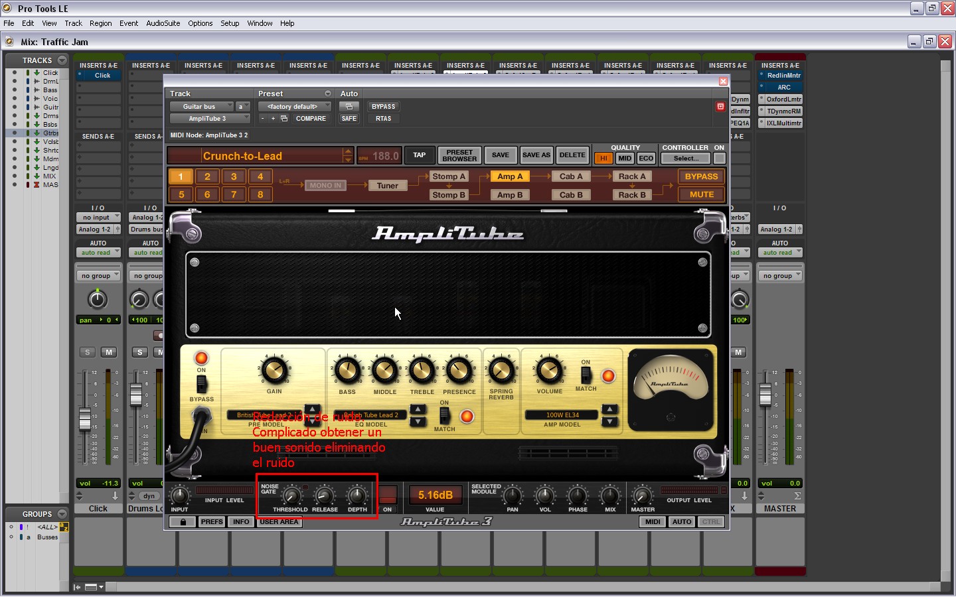This screenshot has height=597, width=956.
Task: Open the 'no input' selector on Click track
Action: (x=98, y=218)
